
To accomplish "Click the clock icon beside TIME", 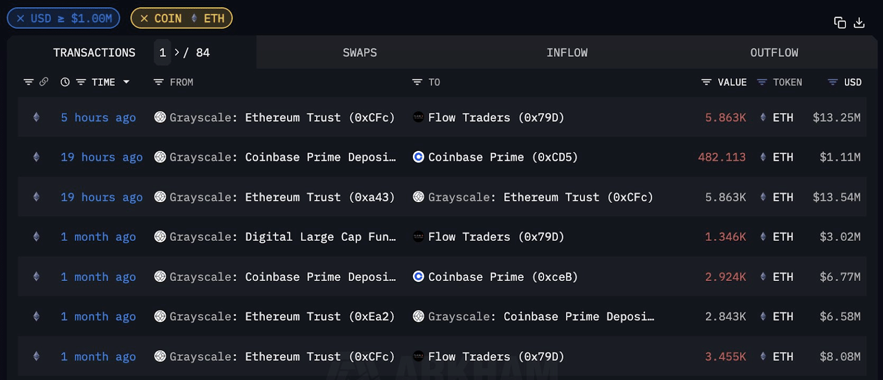I will pyautogui.click(x=65, y=82).
